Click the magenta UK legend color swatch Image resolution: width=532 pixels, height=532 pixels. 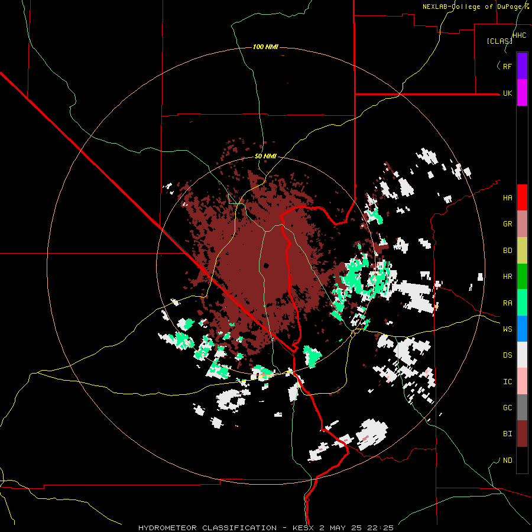(522, 93)
